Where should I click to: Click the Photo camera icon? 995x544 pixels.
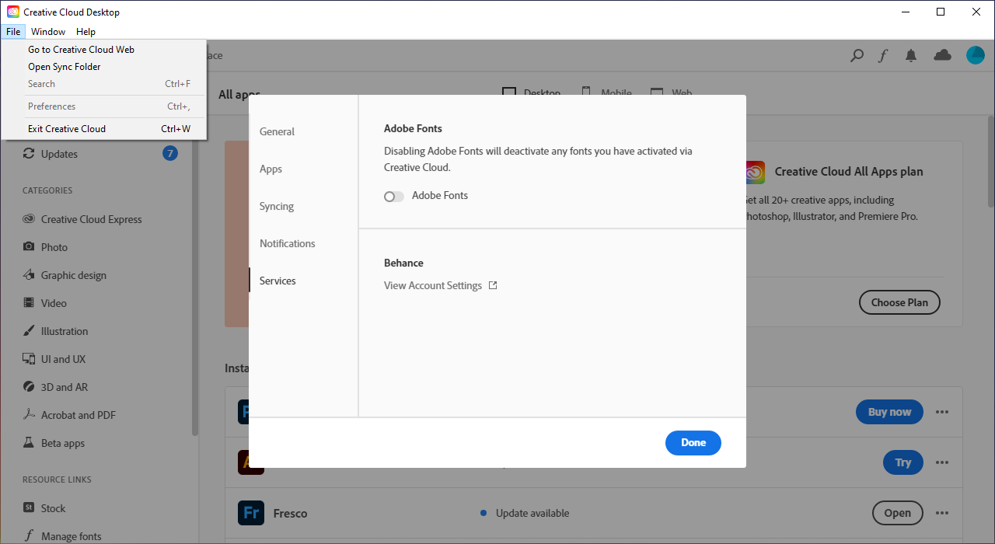tap(29, 247)
